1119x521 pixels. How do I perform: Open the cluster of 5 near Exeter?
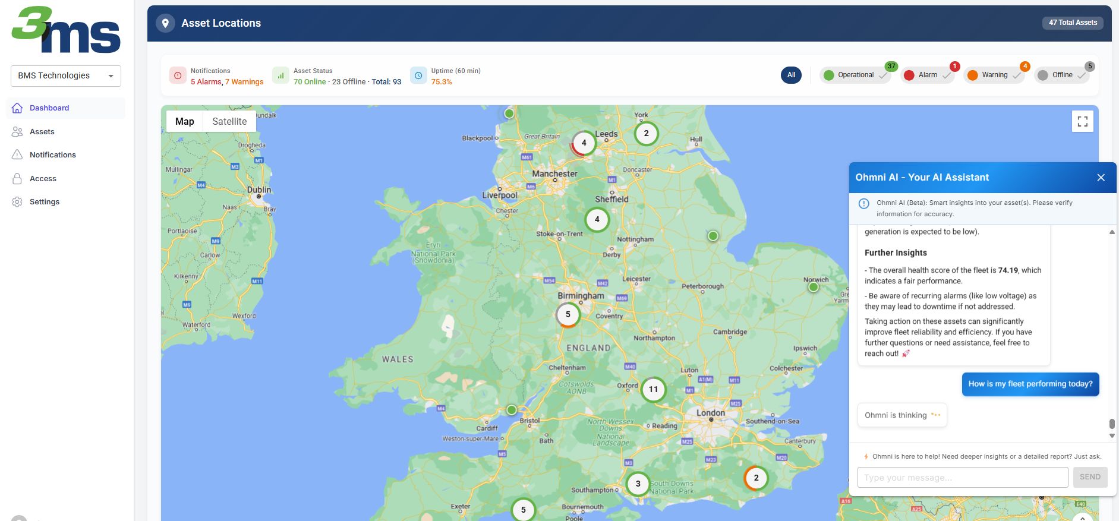(524, 510)
